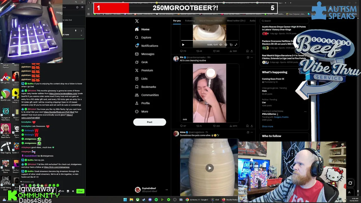This screenshot has height=203, width=361.
Task: Open Notifications in X sidebar
Action: point(146,46)
